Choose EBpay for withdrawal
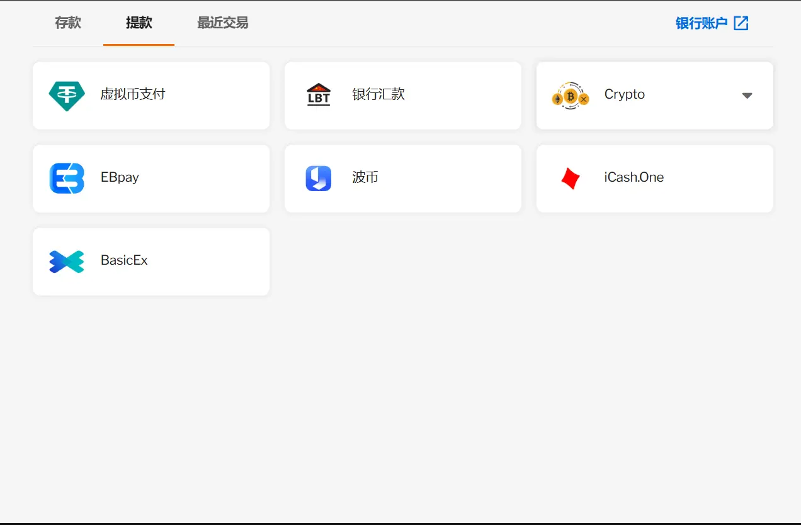The image size is (801, 525). click(x=151, y=178)
